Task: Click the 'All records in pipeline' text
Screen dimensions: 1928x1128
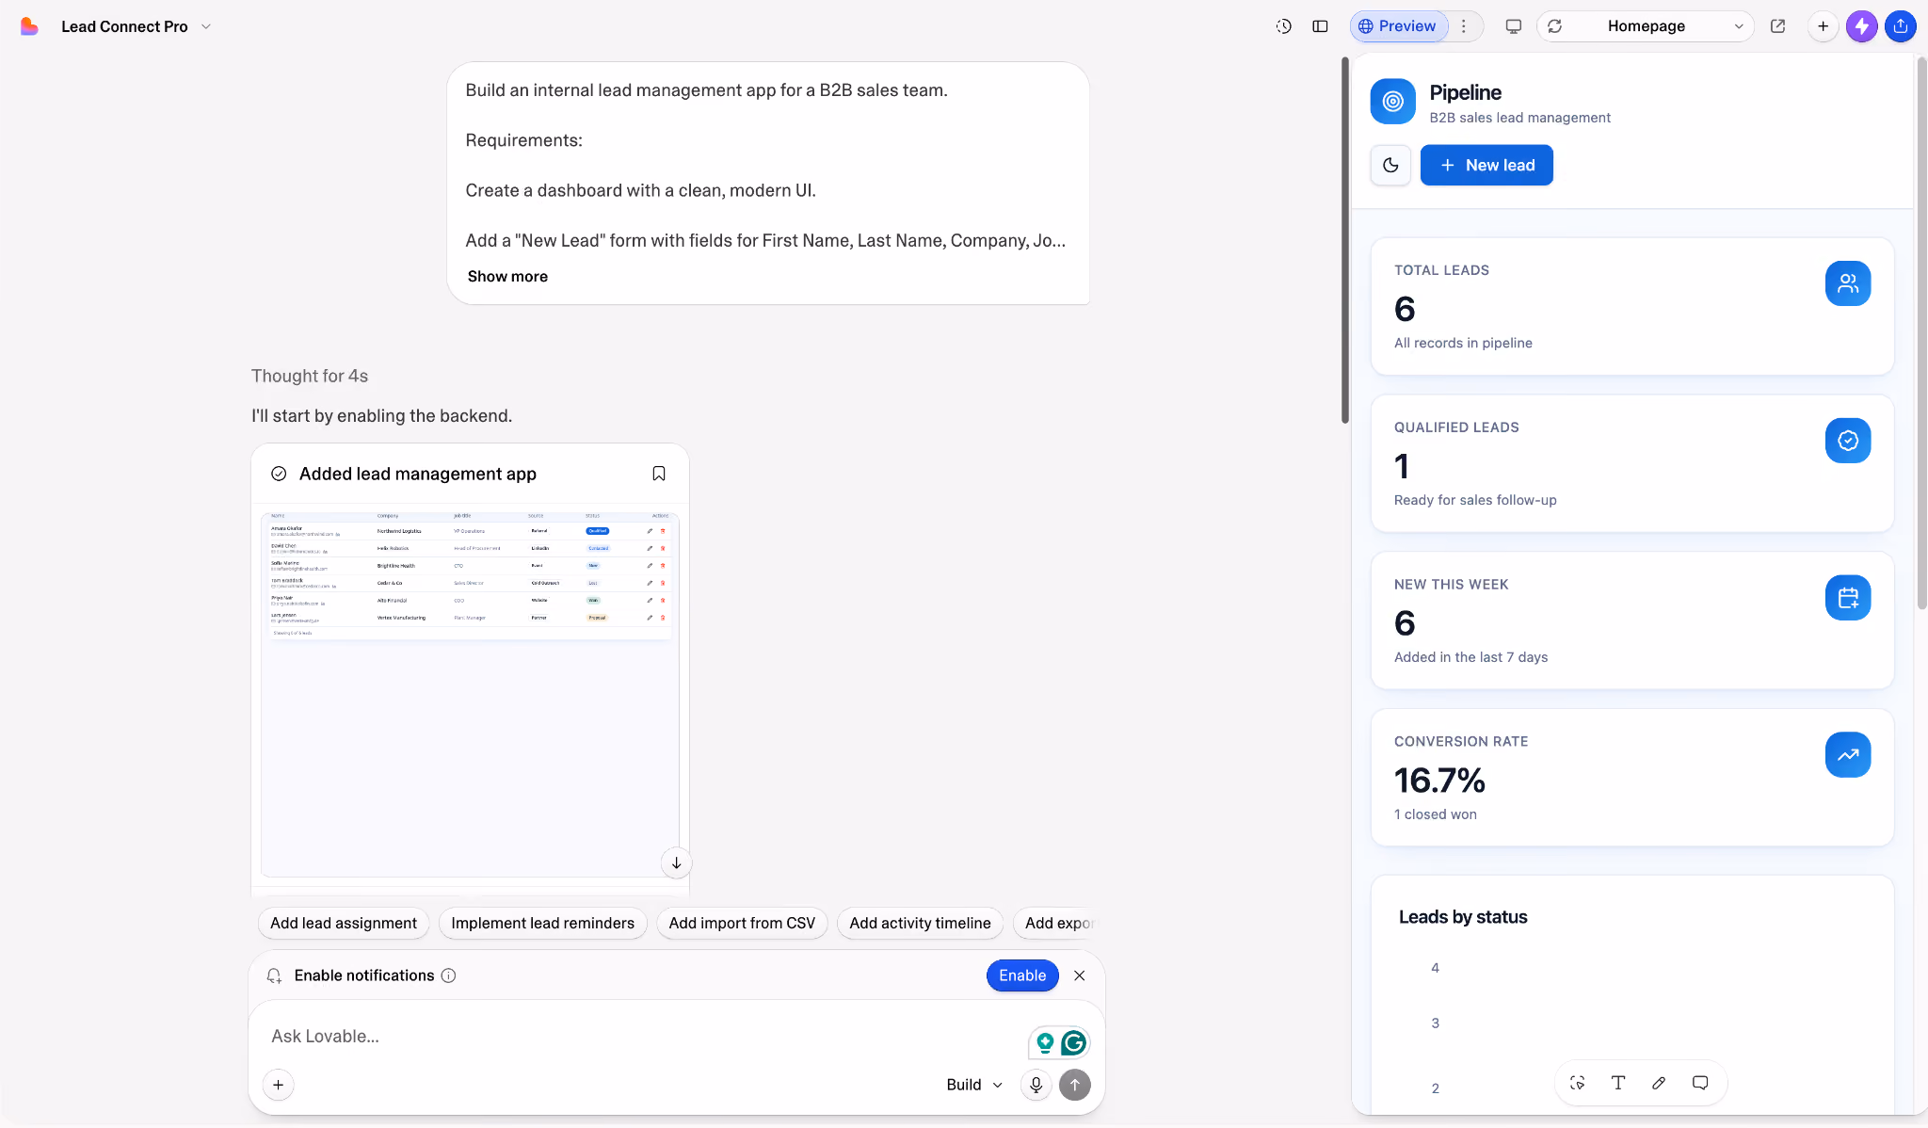Action: (1463, 343)
